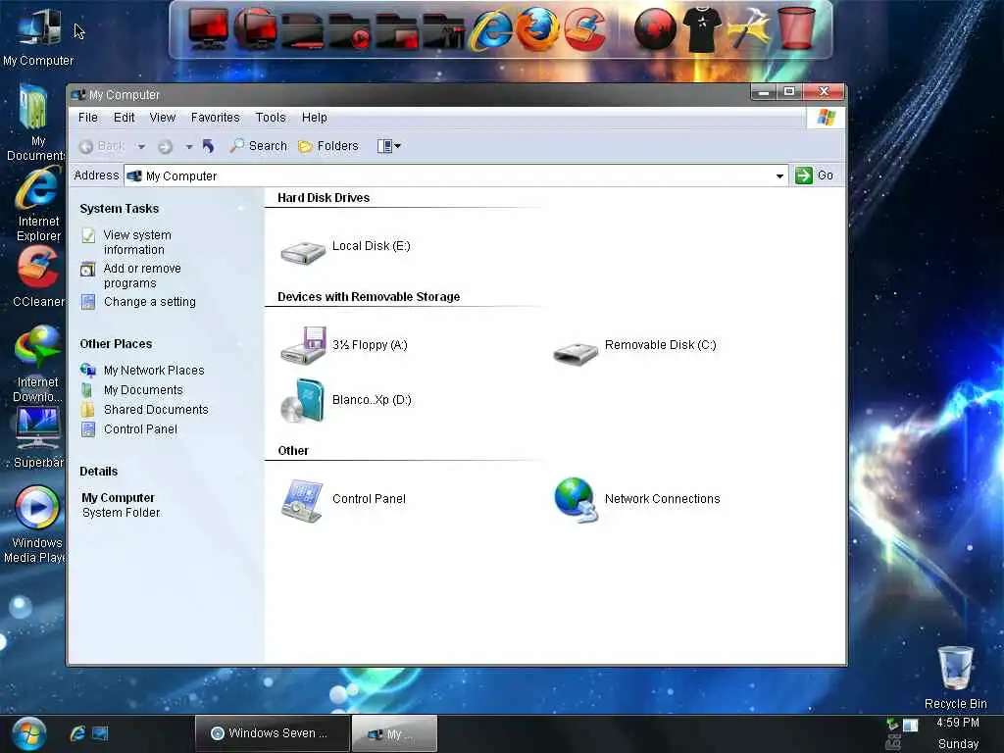Click the Internet Download Manager desktop icon
The height and width of the screenshot is (753, 1004).
(x=38, y=364)
